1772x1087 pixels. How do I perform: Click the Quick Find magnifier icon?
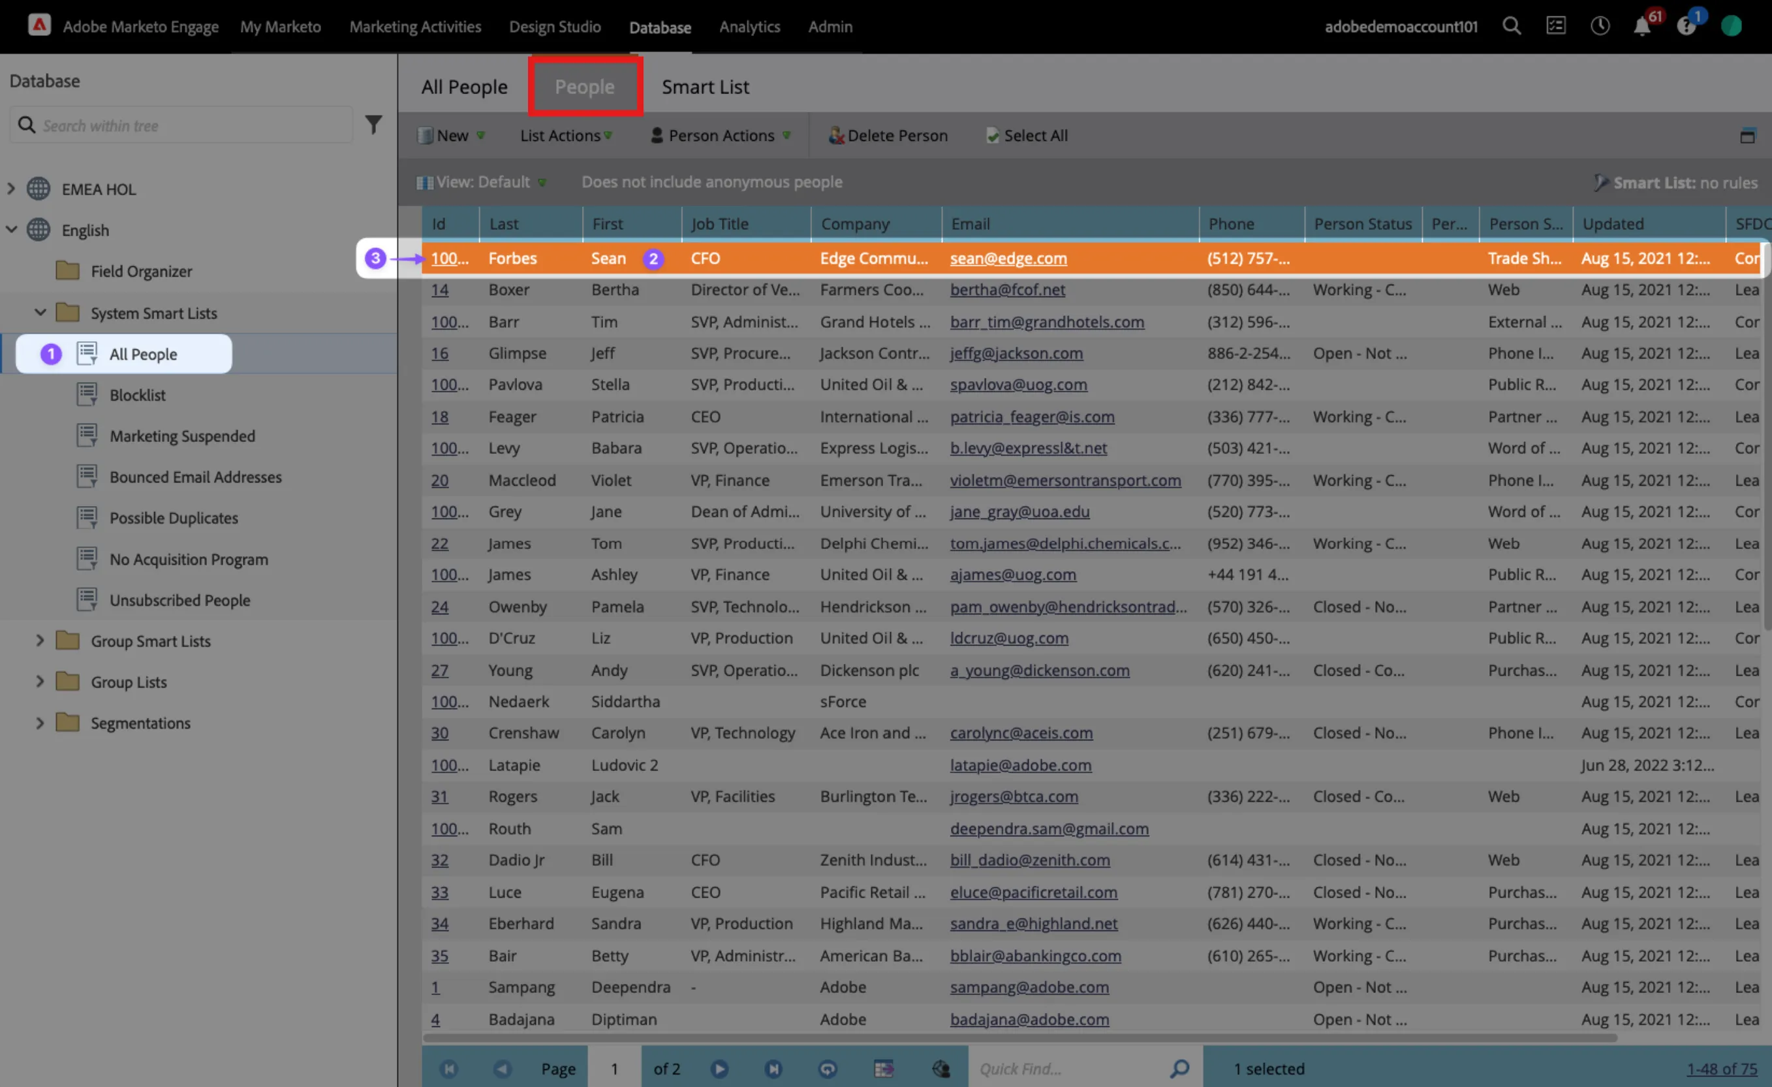1179,1069
